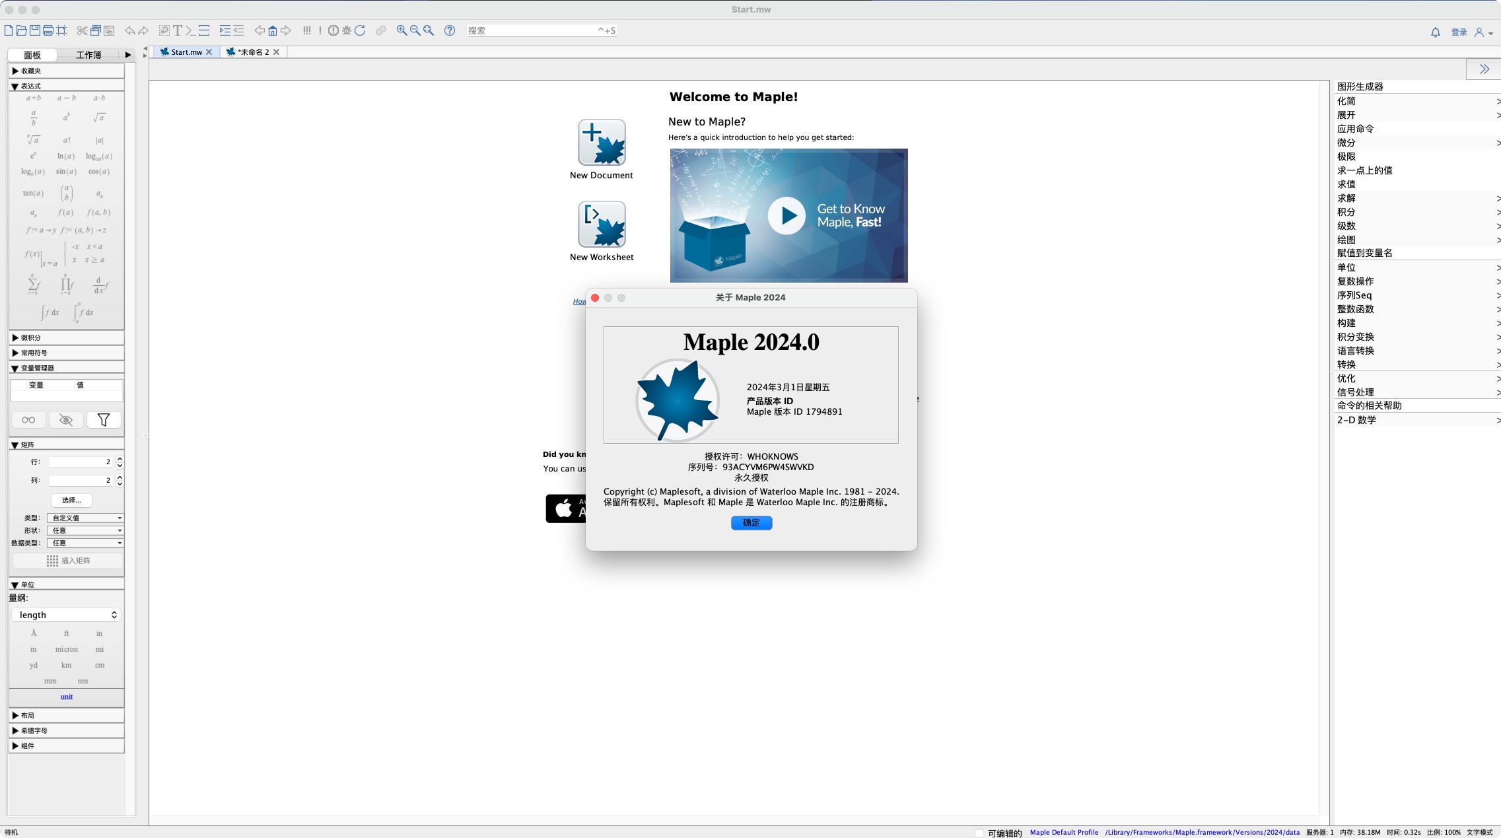The width and height of the screenshot is (1501, 838).
Task: Open the 形状 dropdown
Action: coord(85,530)
